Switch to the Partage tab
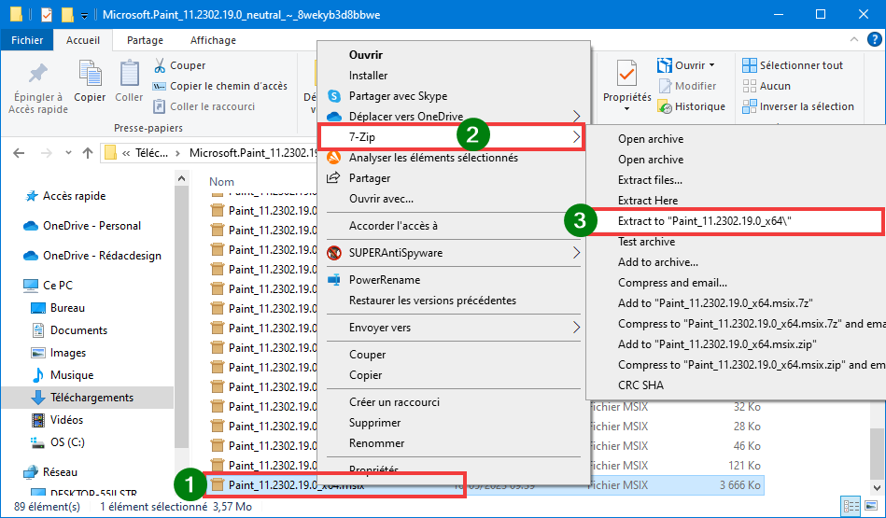The image size is (886, 518). click(146, 40)
